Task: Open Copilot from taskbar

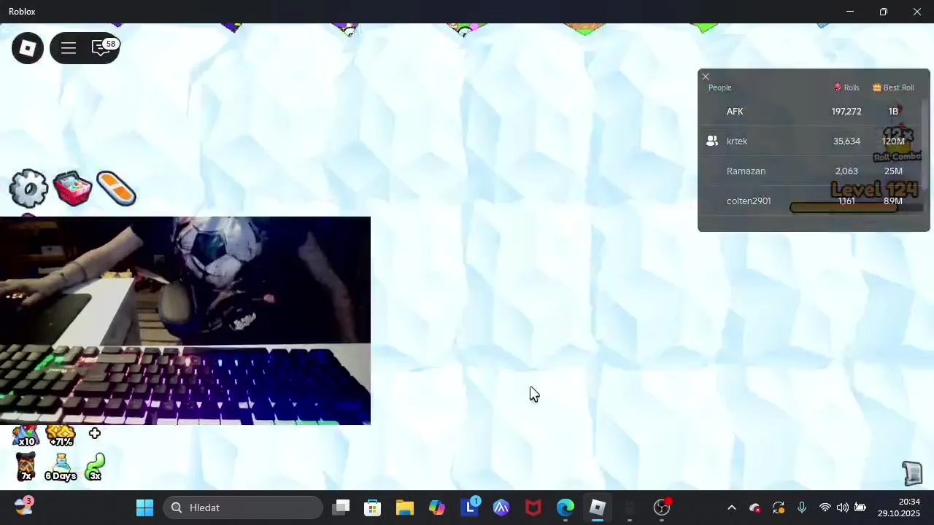Action: click(437, 507)
